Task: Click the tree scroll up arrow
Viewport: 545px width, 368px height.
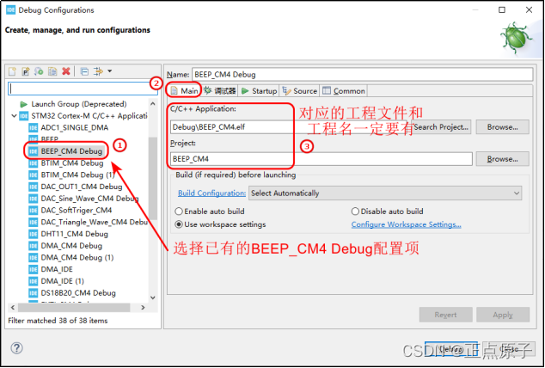Action: click(x=153, y=103)
